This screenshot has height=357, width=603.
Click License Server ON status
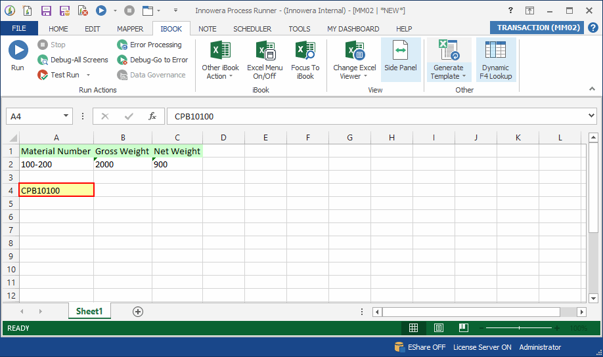click(482, 347)
